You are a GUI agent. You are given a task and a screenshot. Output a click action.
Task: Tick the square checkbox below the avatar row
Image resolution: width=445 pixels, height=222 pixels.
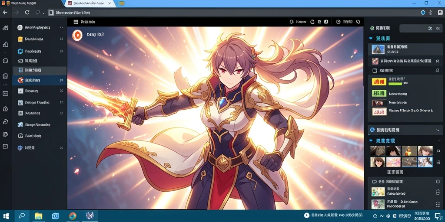tap(375, 71)
